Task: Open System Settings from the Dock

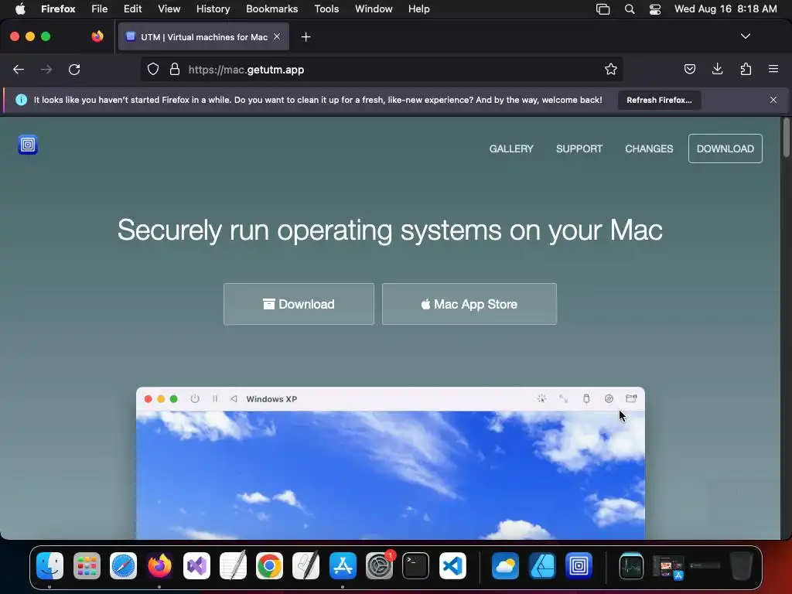Action: coord(379,565)
